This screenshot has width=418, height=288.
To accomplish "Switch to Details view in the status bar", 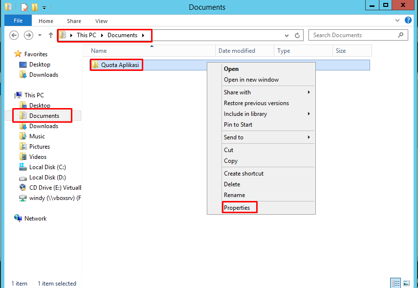I will (x=396, y=283).
